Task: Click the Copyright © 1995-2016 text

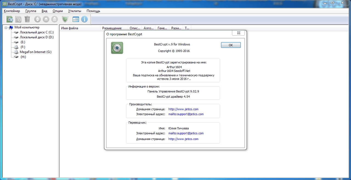Action: (x=174, y=51)
